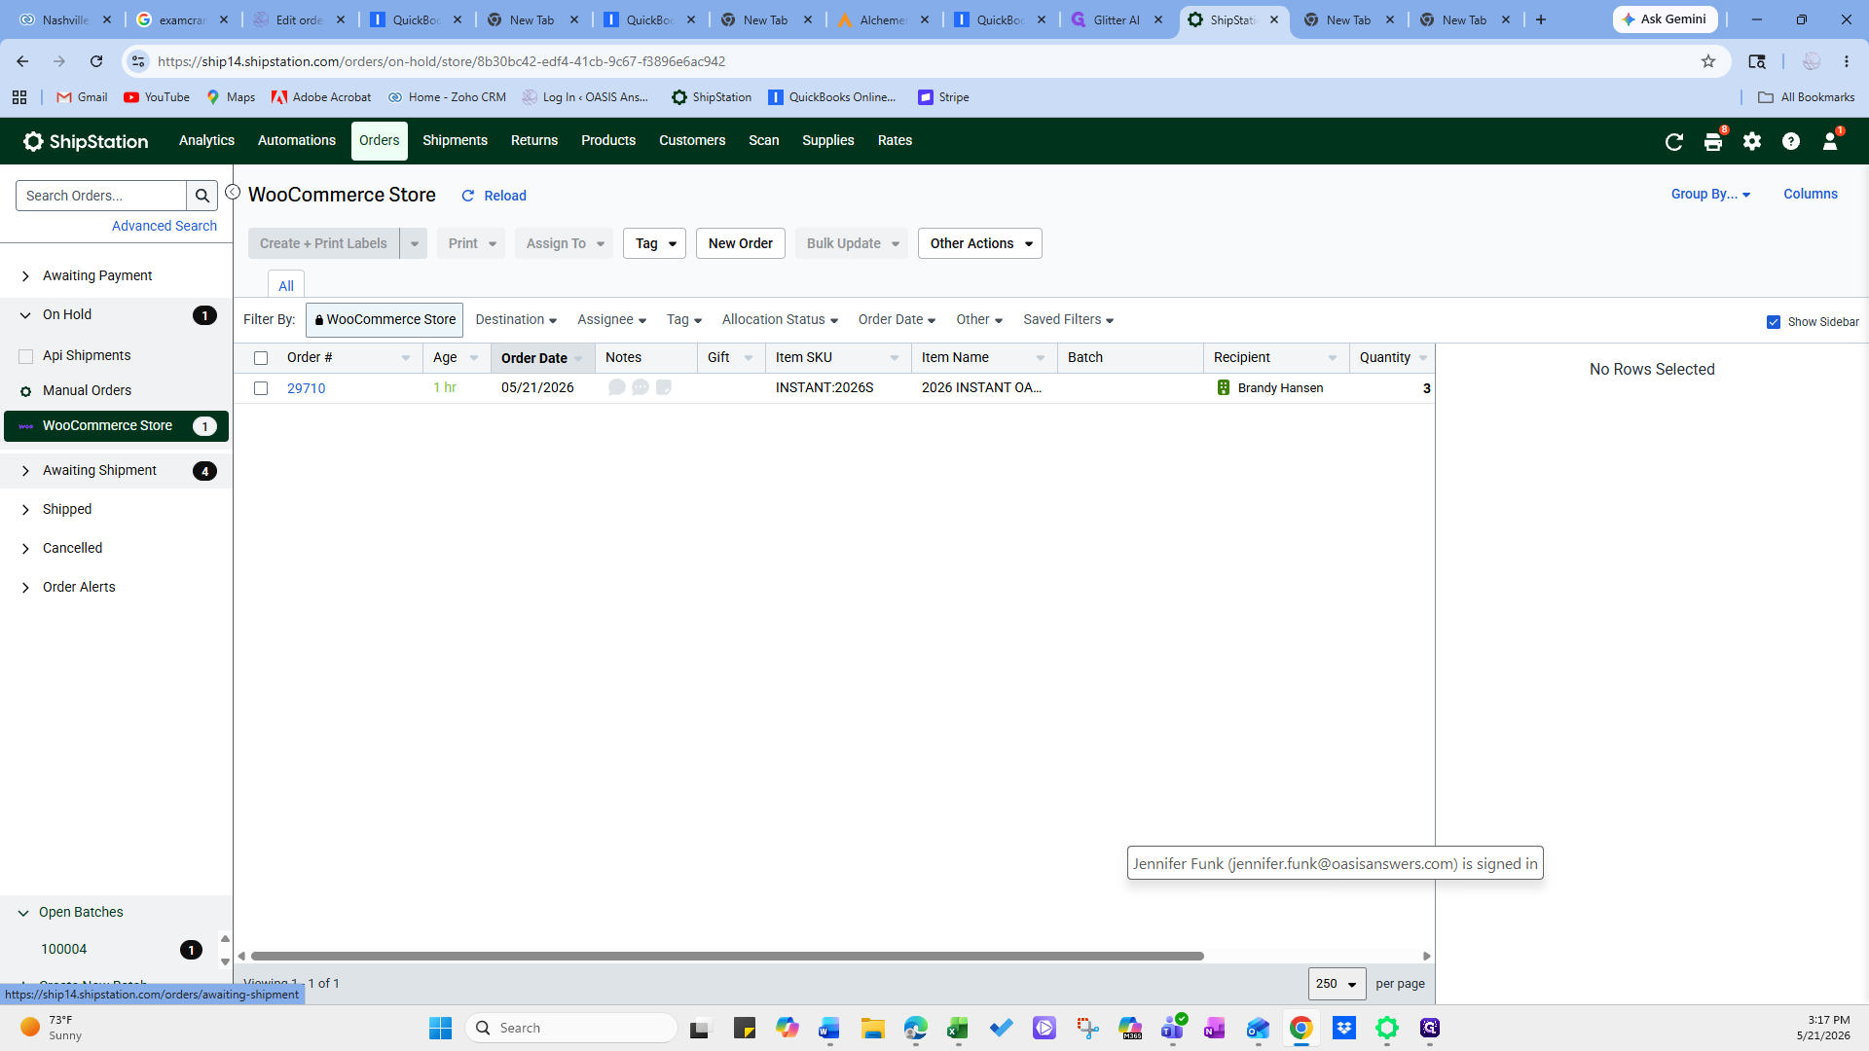Expand the Awaiting Shipment section

(x=25, y=471)
